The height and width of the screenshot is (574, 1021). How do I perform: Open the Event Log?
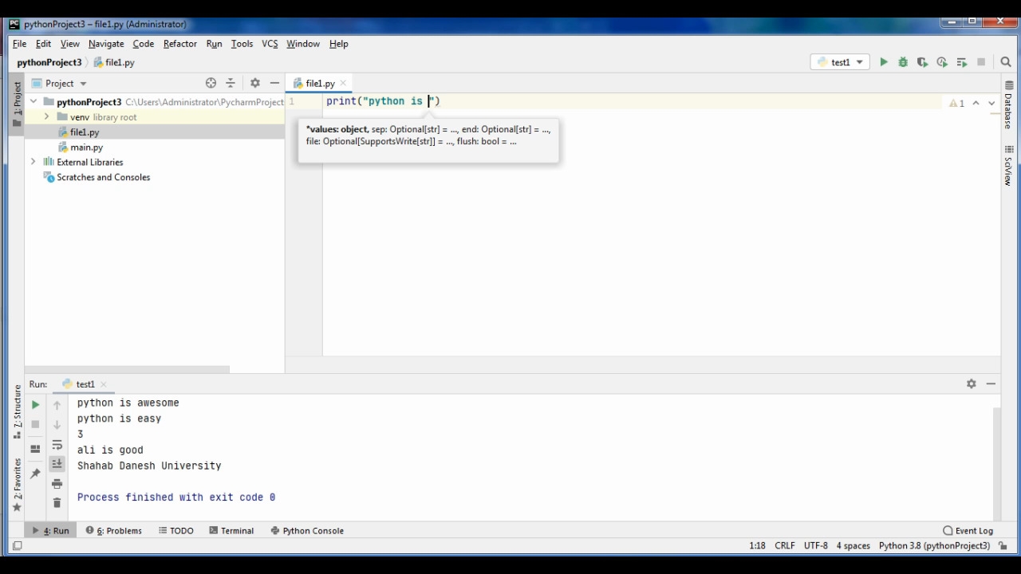pyautogui.click(x=968, y=531)
